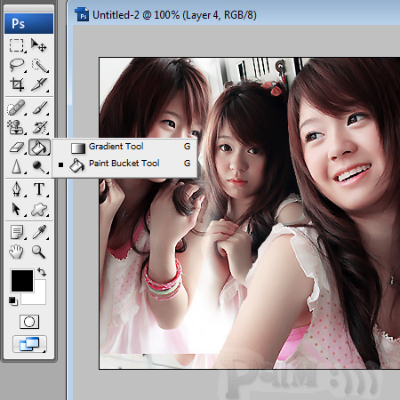Select the Crop tool
Viewport: 400px width, 400px height.
(x=17, y=84)
